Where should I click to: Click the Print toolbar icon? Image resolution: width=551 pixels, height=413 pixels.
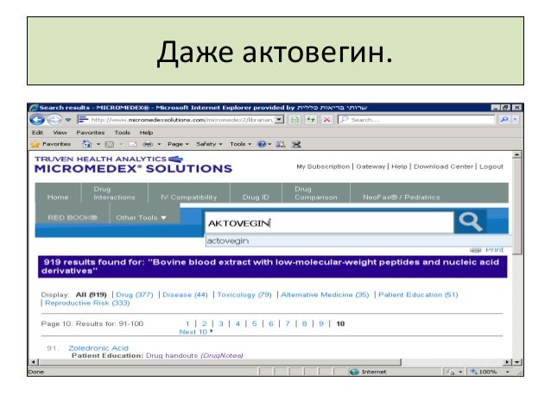(148, 144)
